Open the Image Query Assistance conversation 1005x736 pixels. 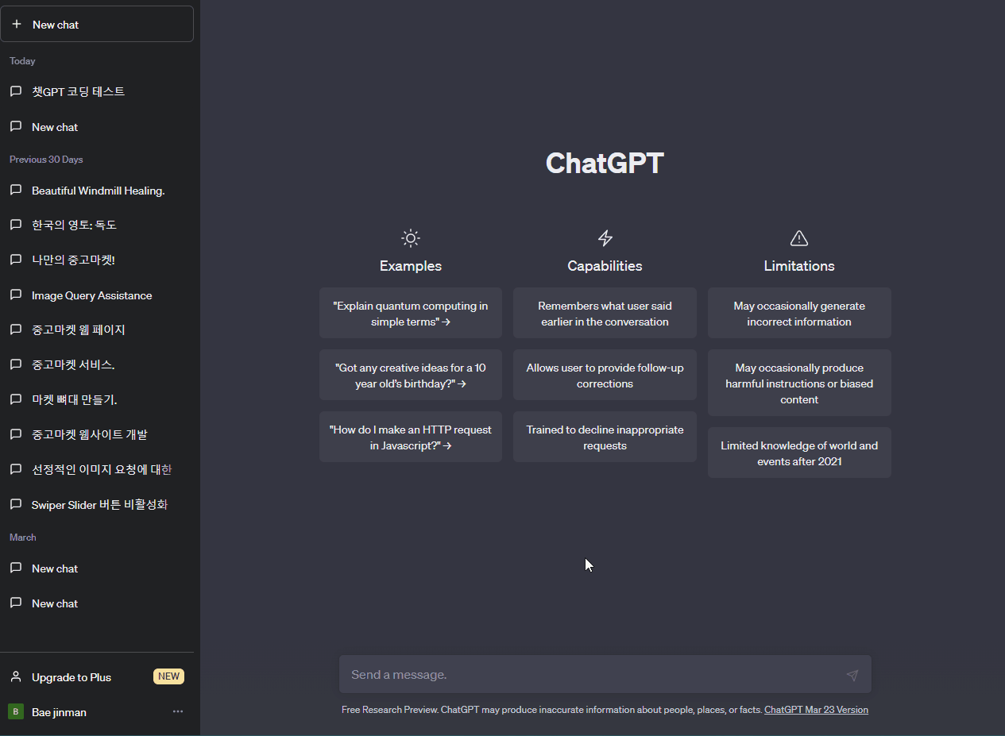pyautogui.click(x=97, y=295)
